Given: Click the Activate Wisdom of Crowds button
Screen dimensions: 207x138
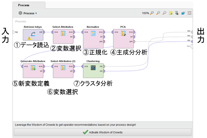Looking at the screenshot, I should tap(103, 132).
